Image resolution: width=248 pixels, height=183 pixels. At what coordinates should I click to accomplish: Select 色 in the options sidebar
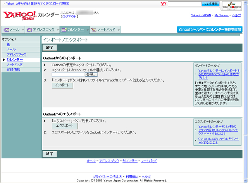(9, 45)
